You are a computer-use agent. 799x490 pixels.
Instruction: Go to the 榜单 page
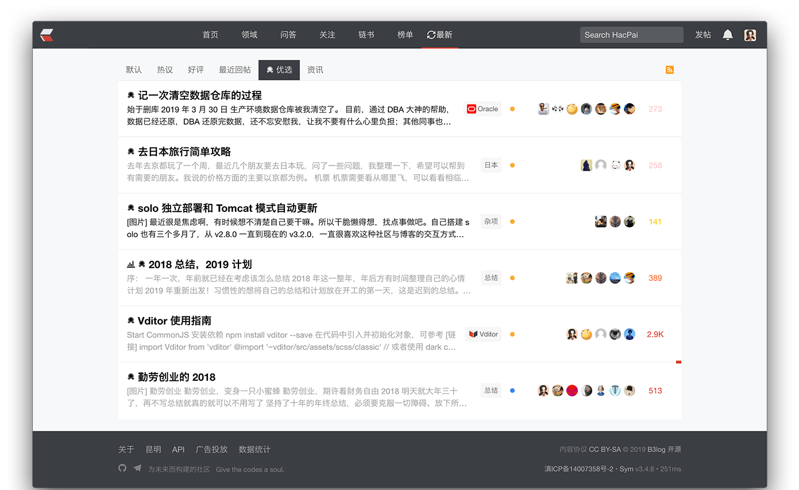[x=405, y=35]
